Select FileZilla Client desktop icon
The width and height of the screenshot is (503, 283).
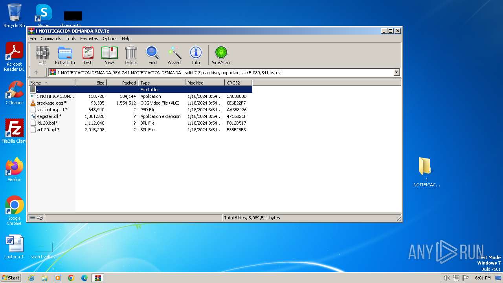pos(14,131)
